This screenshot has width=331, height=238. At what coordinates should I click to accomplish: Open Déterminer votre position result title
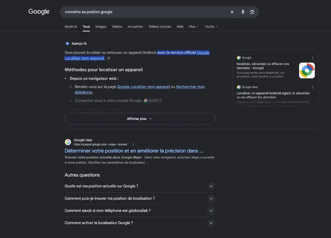point(133,151)
